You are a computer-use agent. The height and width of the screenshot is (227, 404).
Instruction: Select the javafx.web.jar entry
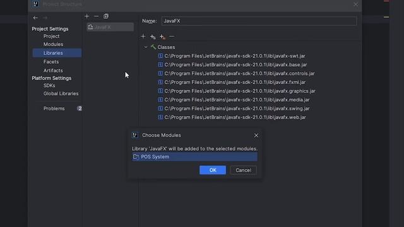click(235, 117)
